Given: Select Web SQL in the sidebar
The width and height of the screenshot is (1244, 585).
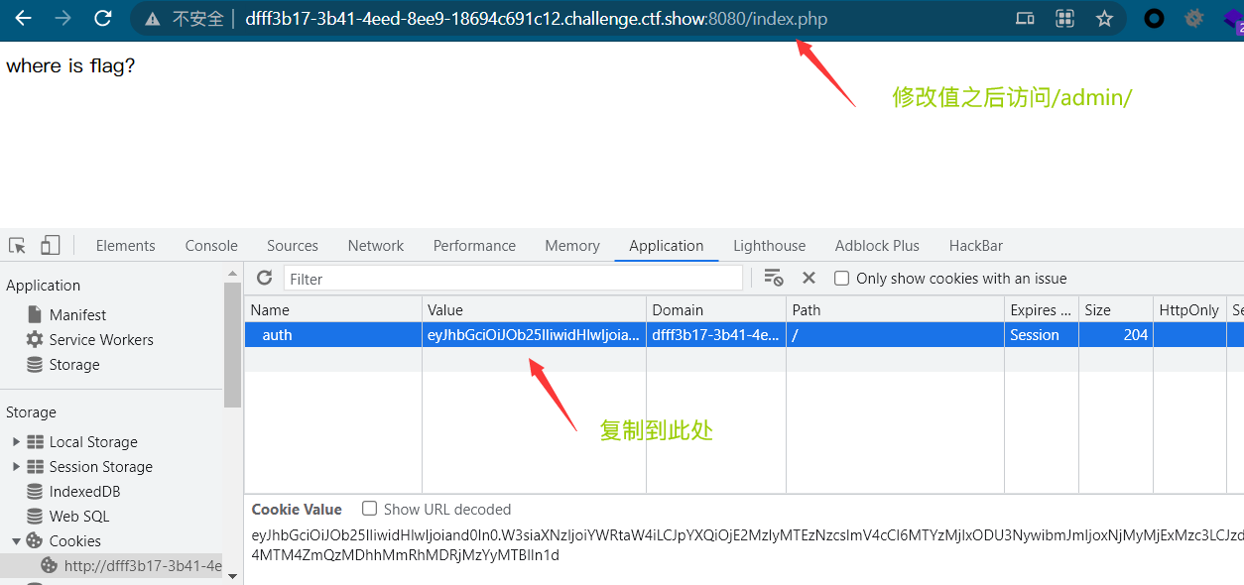Looking at the screenshot, I should tap(79, 516).
